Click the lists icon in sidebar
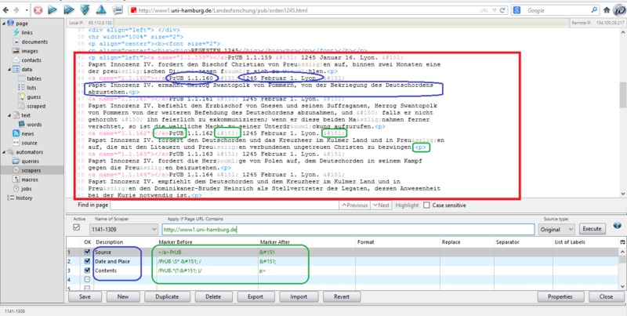Image resolution: width=627 pixels, height=316 pixels. [22, 88]
